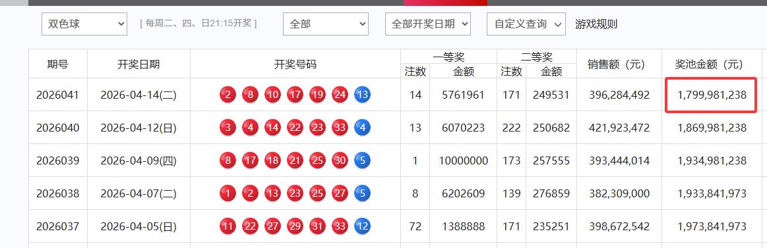This screenshot has width=767, height=248.
Task: Click red ball 29 in issue 2026037
Action: click(x=295, y=226)
